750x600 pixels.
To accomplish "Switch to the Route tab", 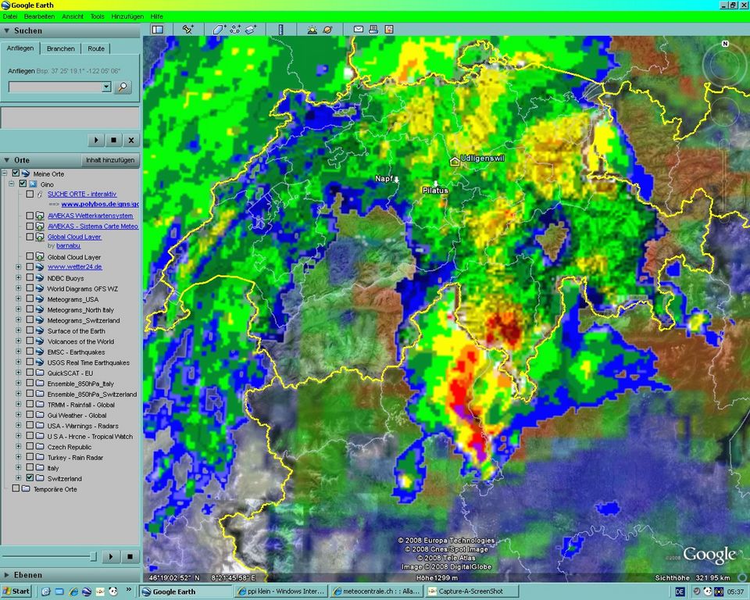I will point(96,48).
